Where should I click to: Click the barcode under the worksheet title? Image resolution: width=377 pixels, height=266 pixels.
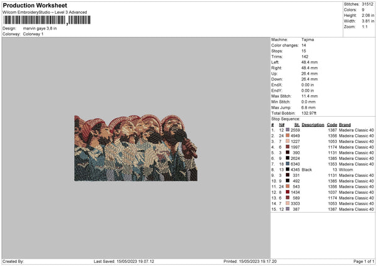[x=47, y=20]
